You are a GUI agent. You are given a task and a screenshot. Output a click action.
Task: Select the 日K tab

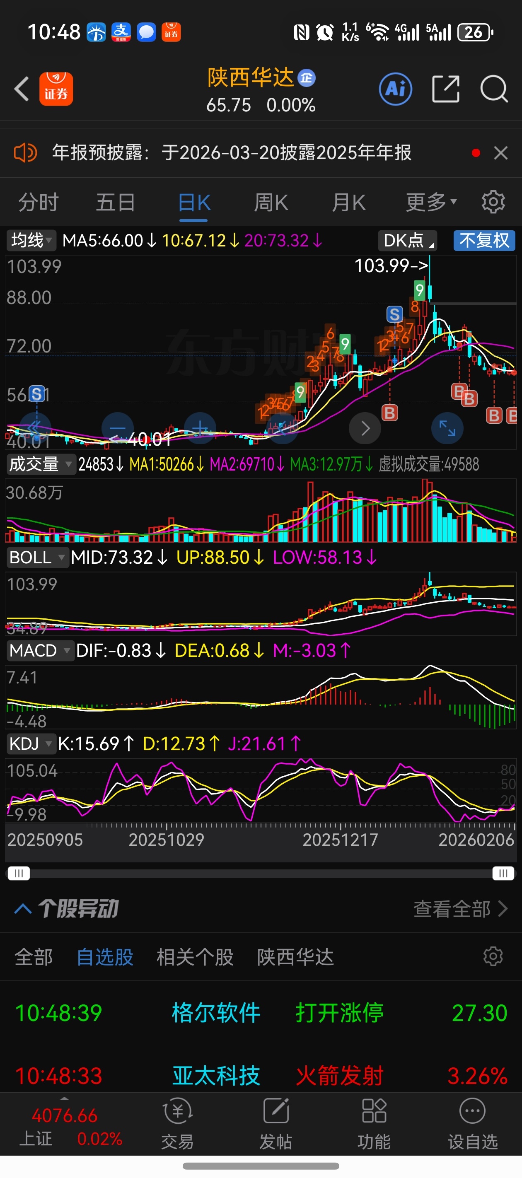click(x=194, y=202)
